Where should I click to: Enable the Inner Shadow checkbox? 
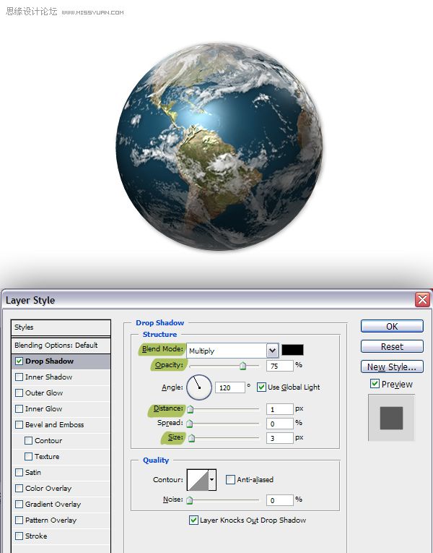coord(19,377)
